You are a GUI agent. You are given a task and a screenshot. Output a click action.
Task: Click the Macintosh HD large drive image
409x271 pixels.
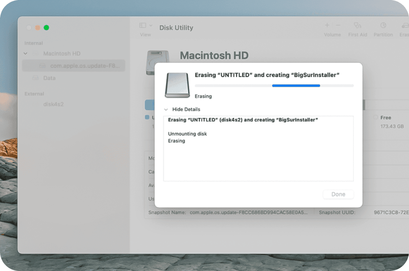coord(158,62)
